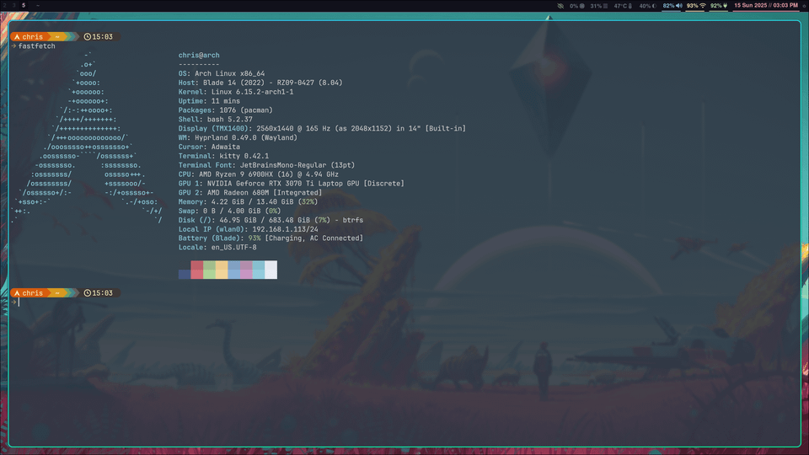Switch to workspace 2 in the bar

coord(5,6)
